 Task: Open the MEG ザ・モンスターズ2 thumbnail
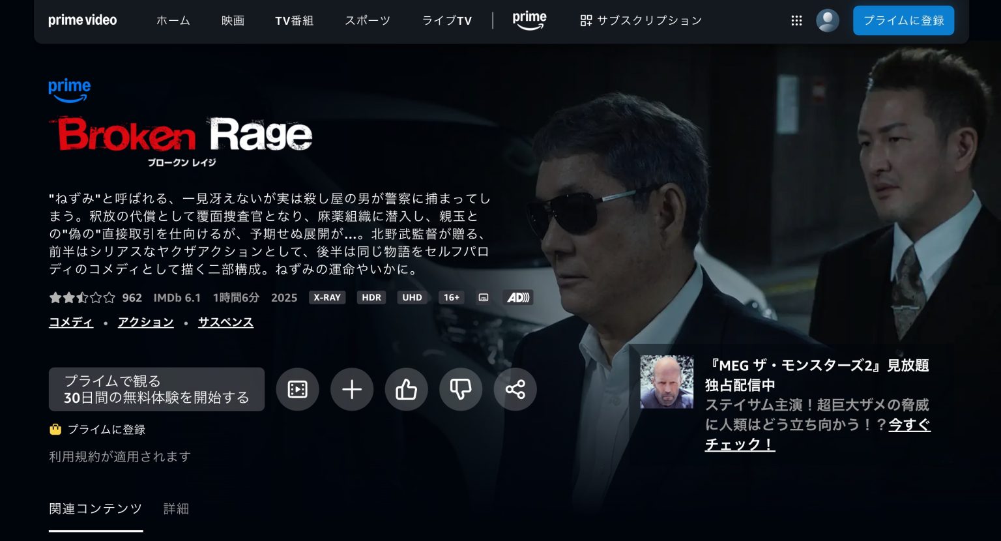pyautogui.click(x=666, y=382)
